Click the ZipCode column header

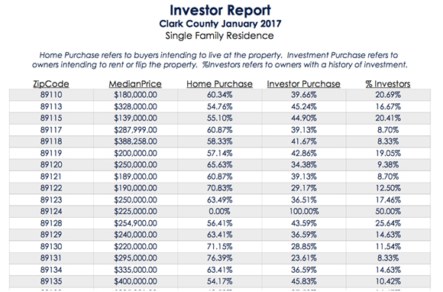[x=51, y=84]
